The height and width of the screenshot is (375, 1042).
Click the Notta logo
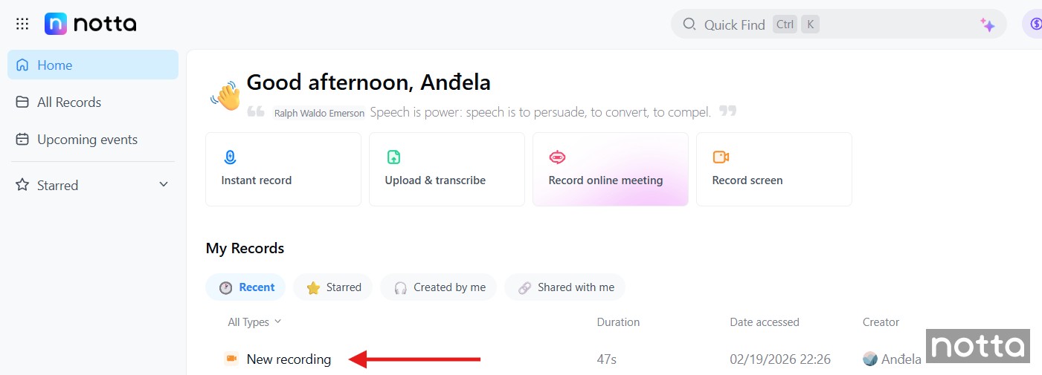90,24
